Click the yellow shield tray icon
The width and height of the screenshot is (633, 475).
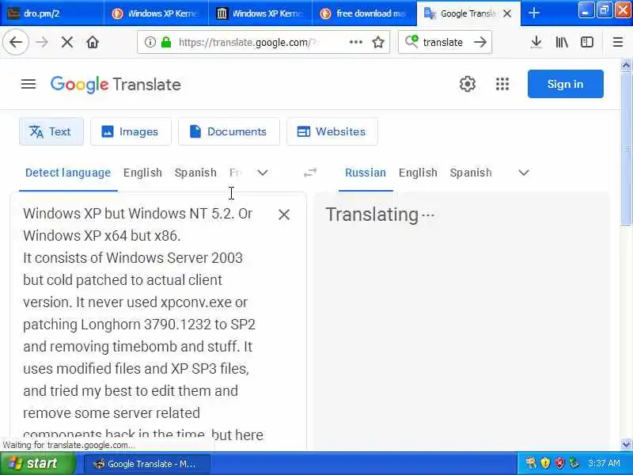pyautogui.click(x=545, y=463)
